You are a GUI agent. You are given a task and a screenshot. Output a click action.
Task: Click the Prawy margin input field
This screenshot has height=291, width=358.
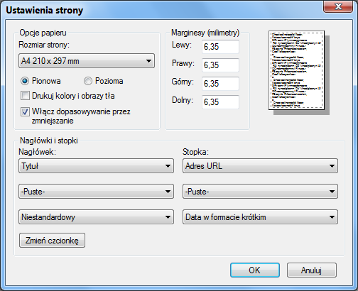point(220,65)
